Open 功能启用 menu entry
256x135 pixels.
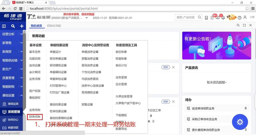[35, 59]
